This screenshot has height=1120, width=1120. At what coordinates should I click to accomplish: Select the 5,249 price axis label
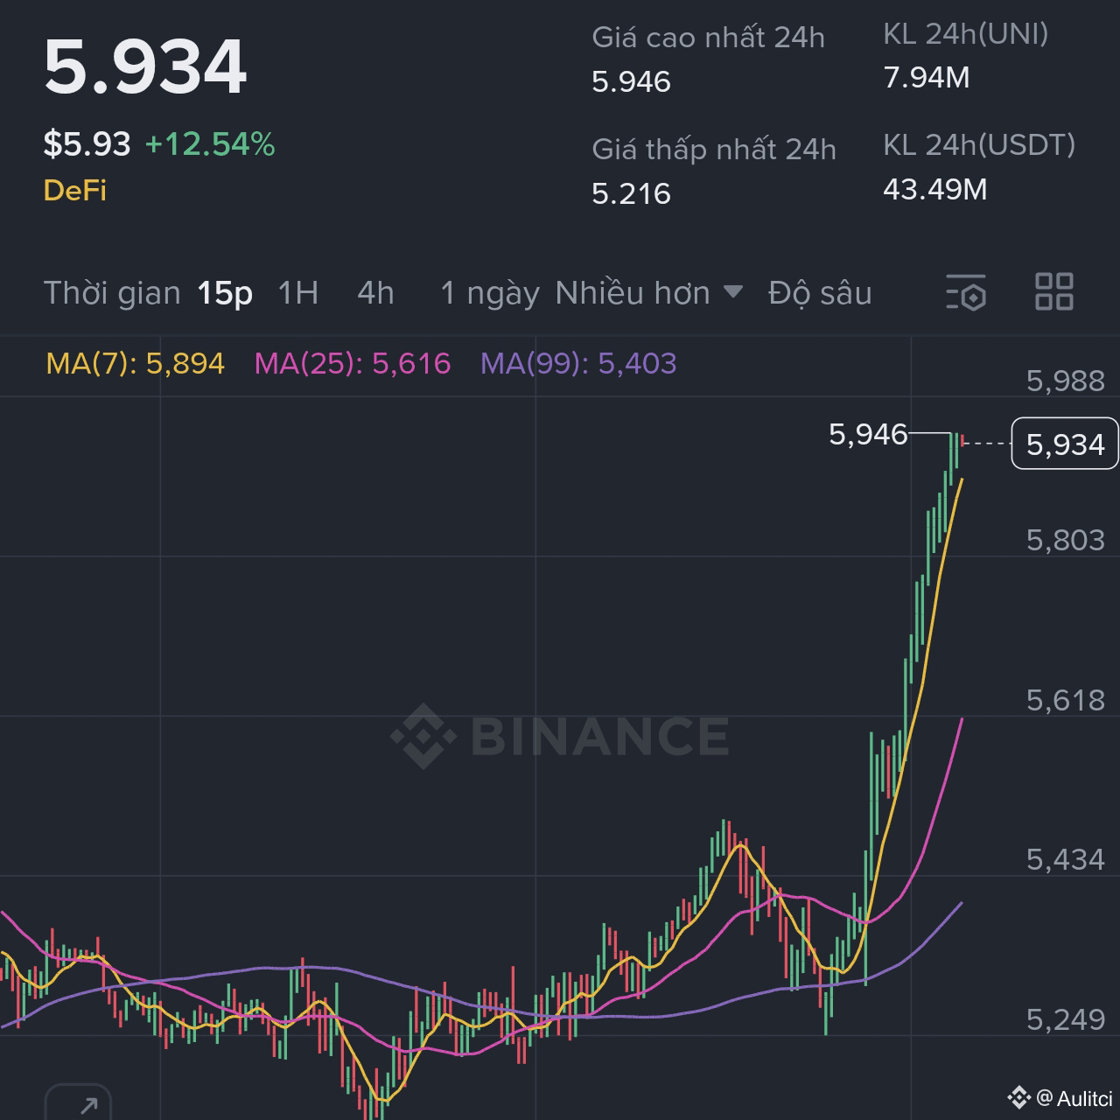[1066, 1019]
